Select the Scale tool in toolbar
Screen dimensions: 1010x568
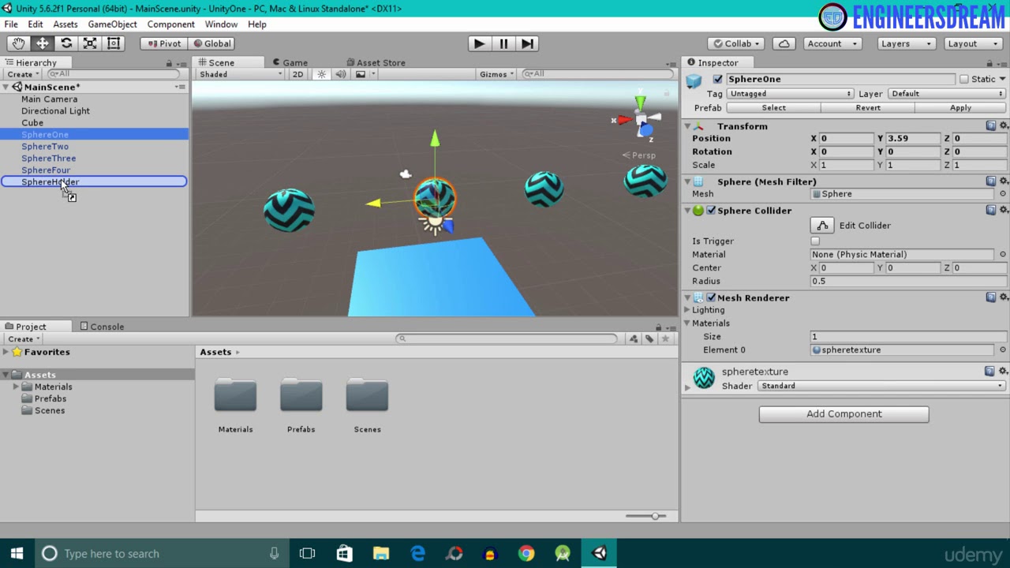pyautogui.click(x=90, y=43)
